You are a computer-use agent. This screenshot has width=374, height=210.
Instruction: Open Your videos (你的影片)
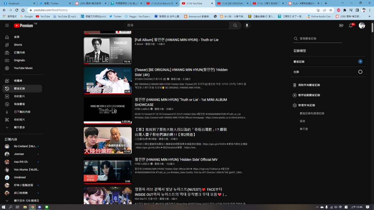coord(22,96)
